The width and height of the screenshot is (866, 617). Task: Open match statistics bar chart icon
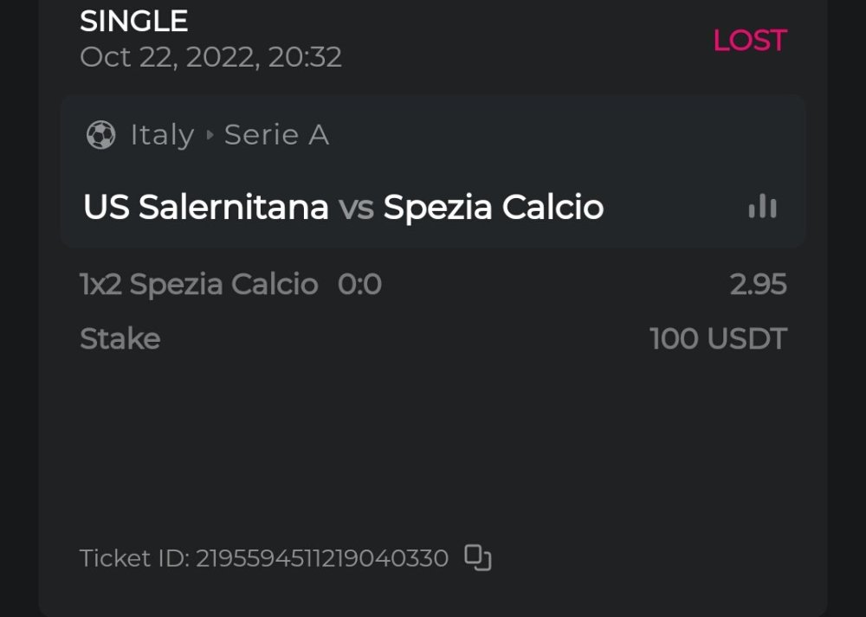click(x=762, y=206)
